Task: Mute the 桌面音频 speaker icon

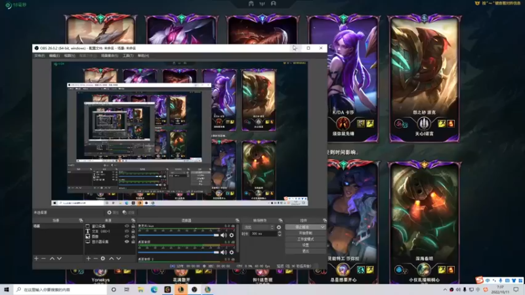Action: pos(224,252)
